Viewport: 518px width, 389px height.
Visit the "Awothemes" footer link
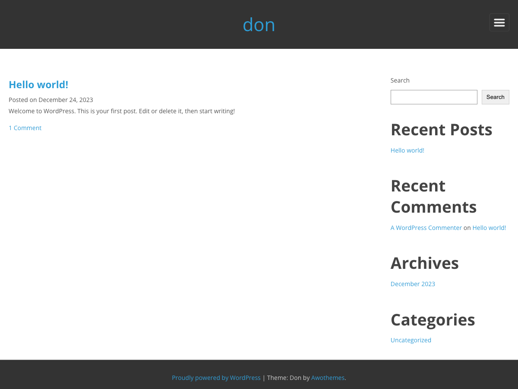tap(328, 377)
